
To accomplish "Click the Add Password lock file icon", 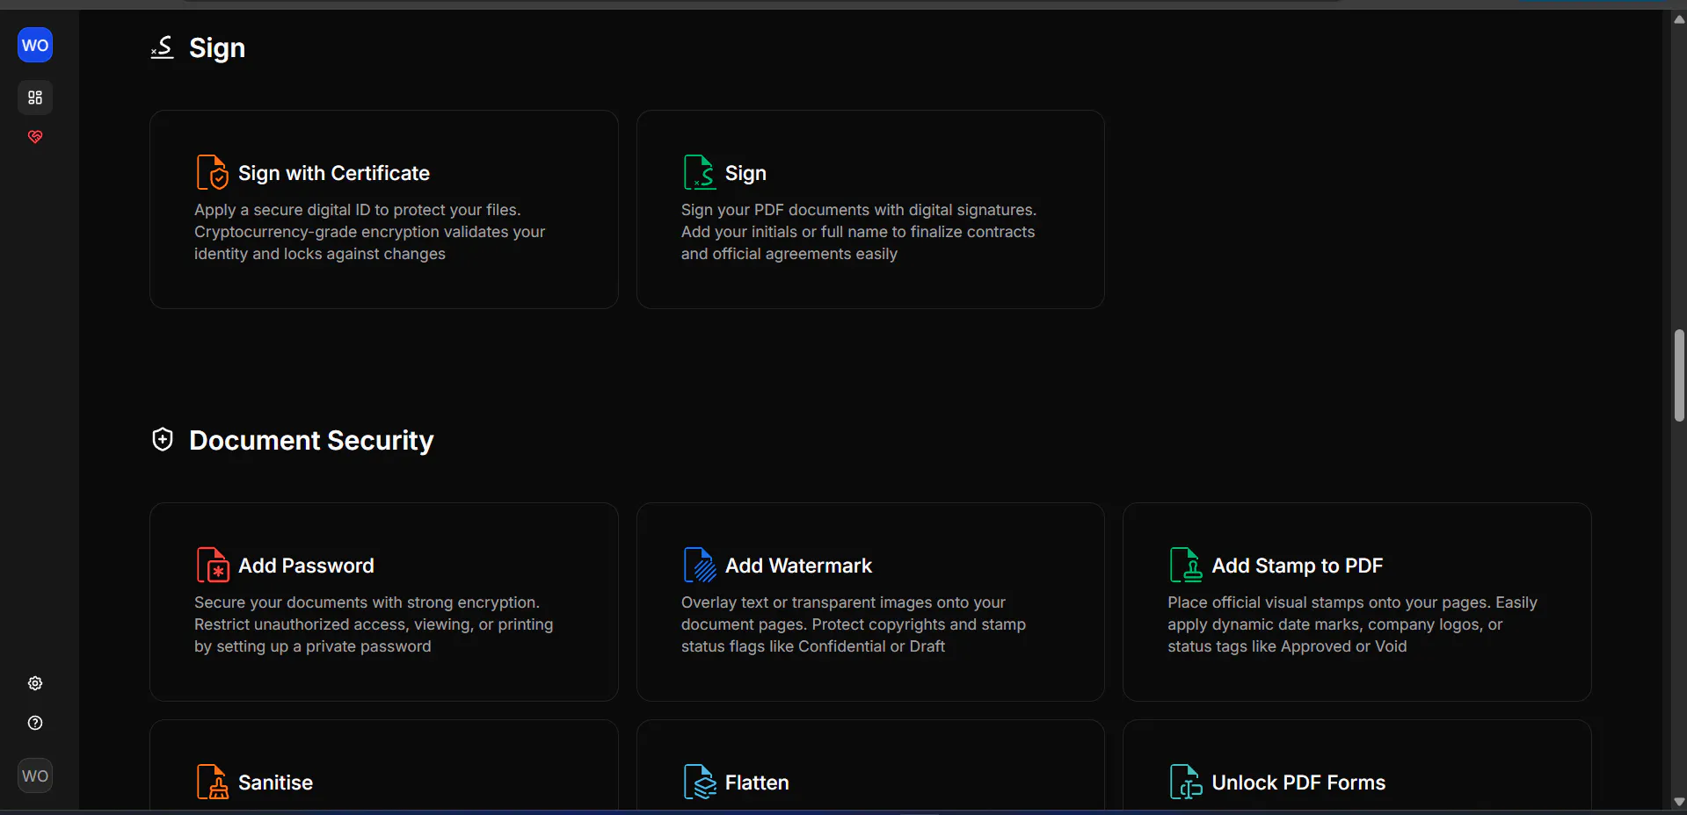I will (212, 565).
